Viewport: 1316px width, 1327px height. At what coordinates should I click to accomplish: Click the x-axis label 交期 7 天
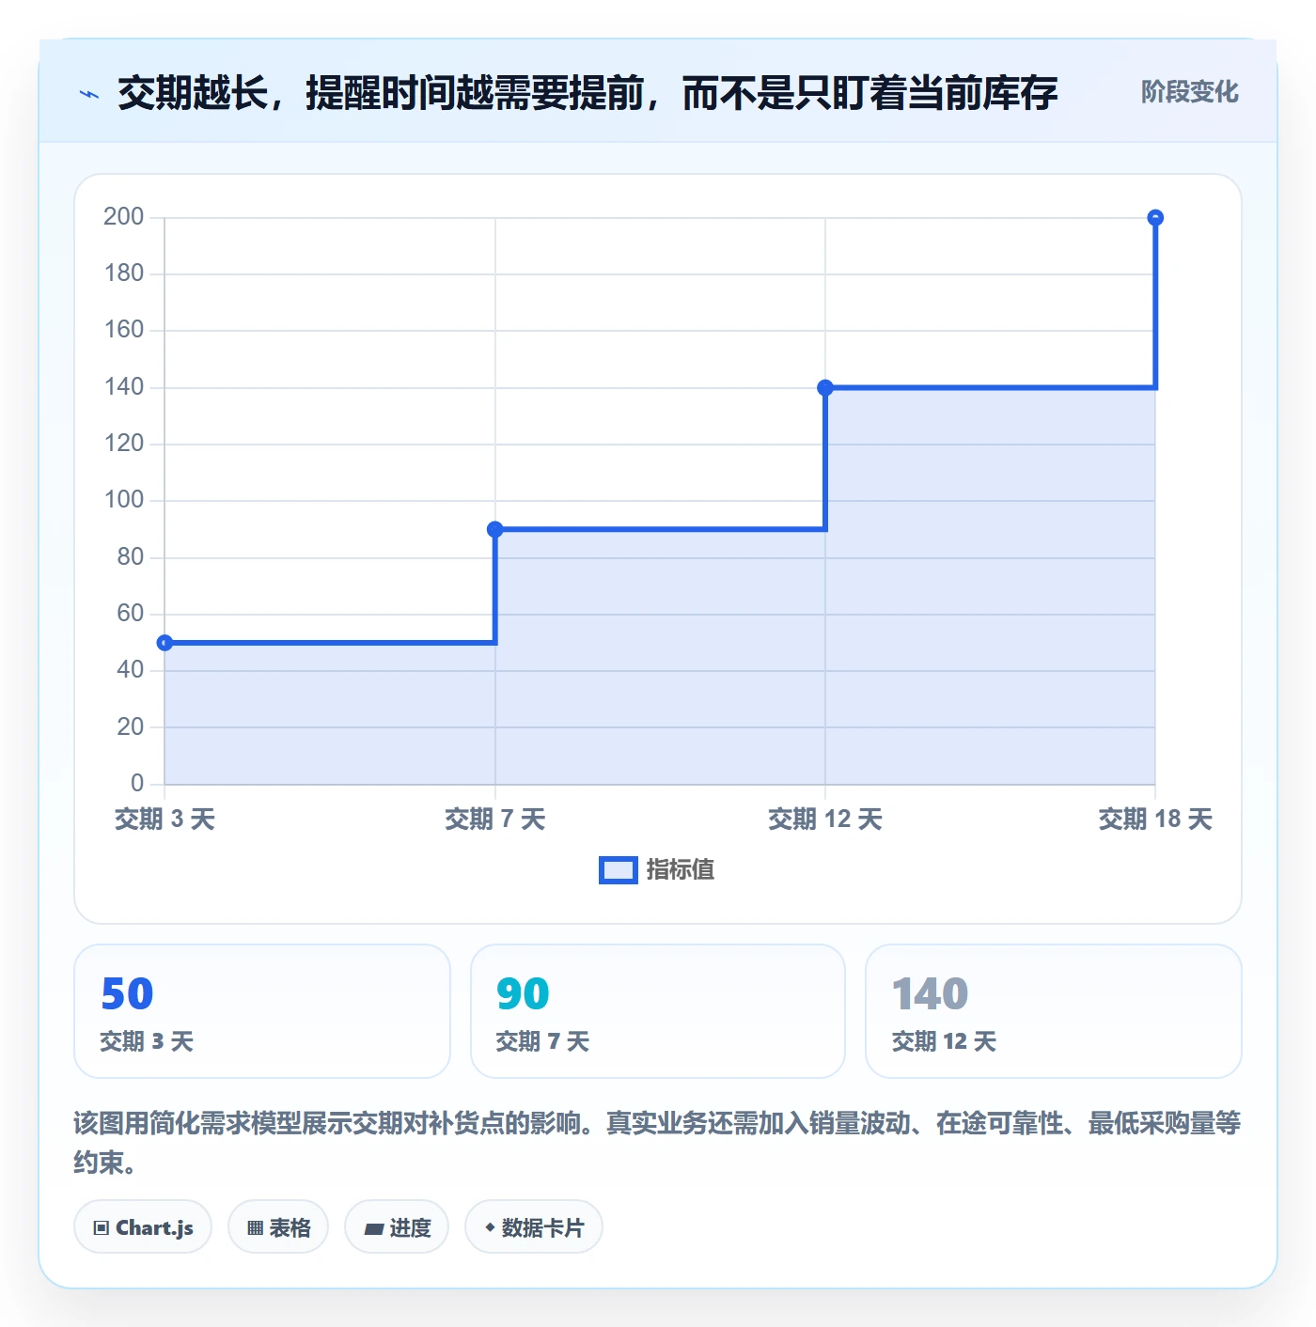495,820
